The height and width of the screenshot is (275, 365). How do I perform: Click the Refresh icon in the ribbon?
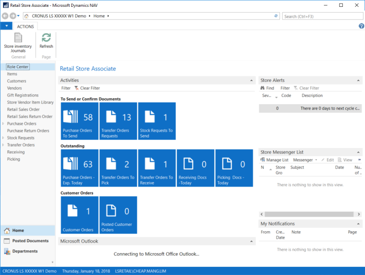pos(46,40)
